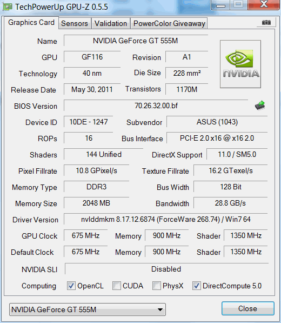Toggle the OpenCL checkbox

pyautogui.click(x=71, y=286)
